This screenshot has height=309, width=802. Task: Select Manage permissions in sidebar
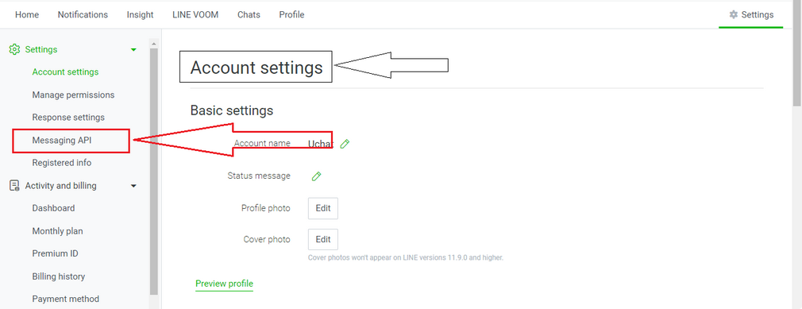pos(73,95)
